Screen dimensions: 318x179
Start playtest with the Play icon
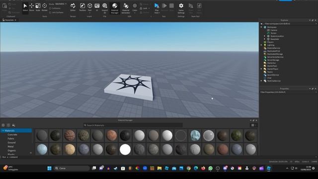tap(157, 5)
